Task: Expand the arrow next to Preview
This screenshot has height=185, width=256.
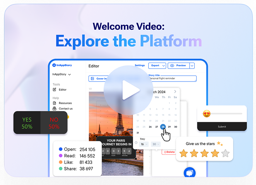Action: 192,65
